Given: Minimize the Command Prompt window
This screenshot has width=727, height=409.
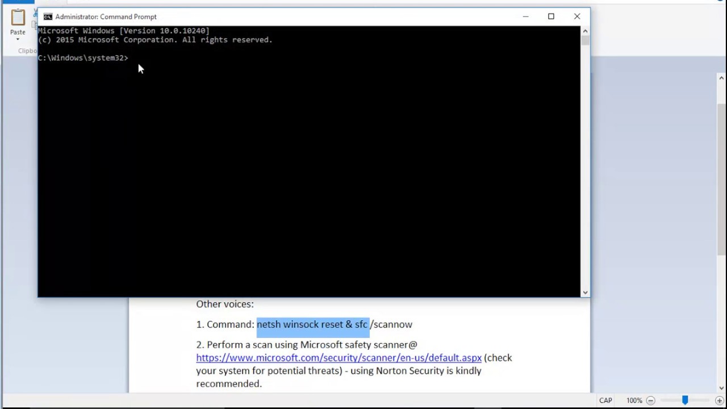Looking at the screenshot, I should coord(525,16).
